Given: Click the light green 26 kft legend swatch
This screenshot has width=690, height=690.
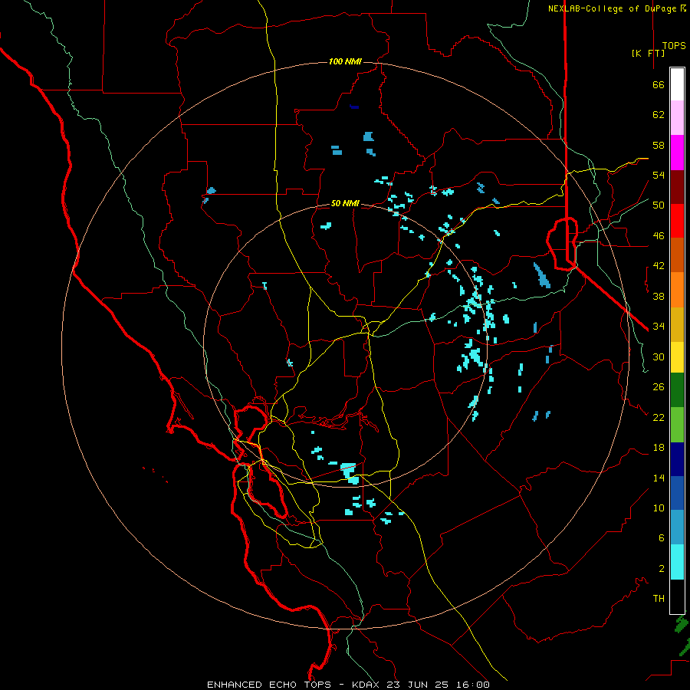Looking at the screenshot, I should pos(677,425).
